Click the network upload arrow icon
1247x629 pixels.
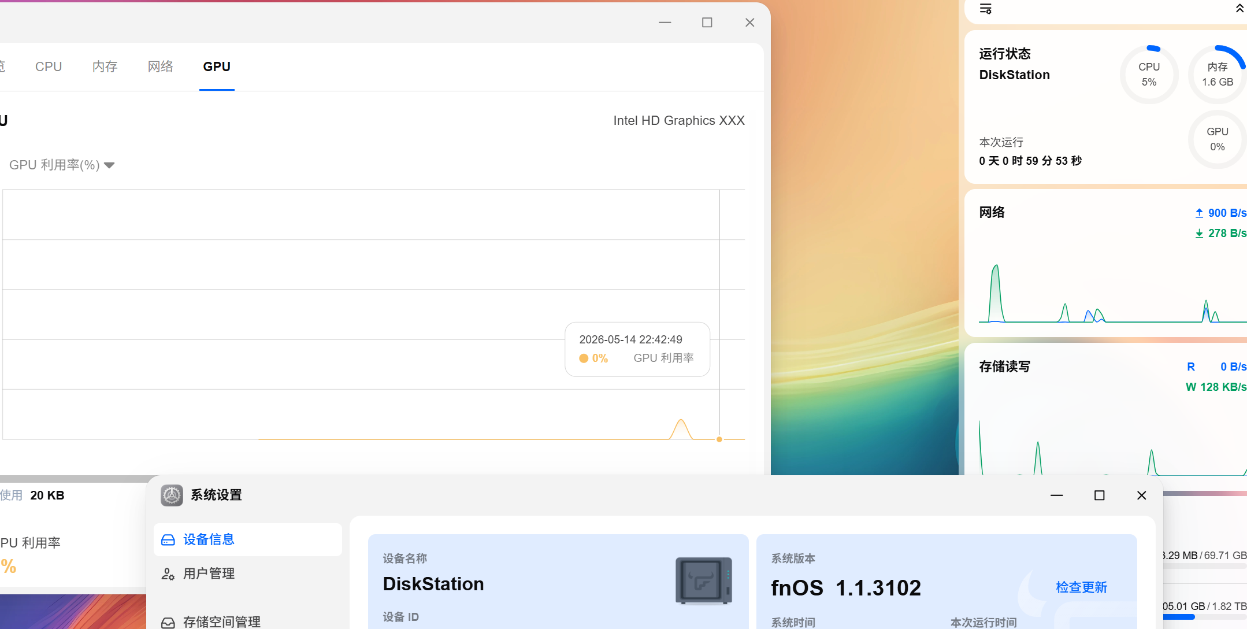point(1200,213)
